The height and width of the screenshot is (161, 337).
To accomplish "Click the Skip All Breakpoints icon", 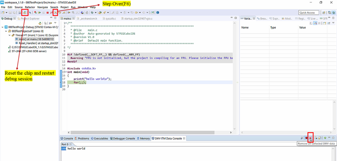I will coord(30,13).
